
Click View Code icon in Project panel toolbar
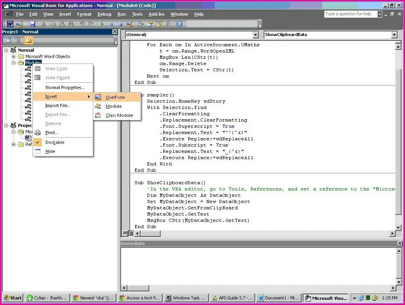(x=8, y=40)
